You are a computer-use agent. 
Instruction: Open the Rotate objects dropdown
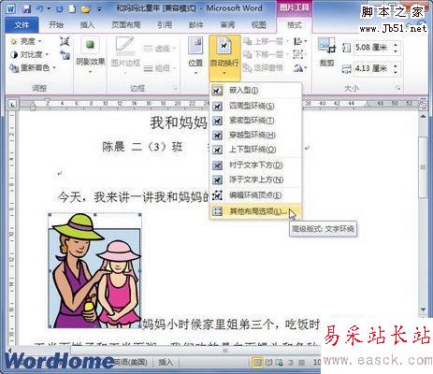(x=300, y=67)
